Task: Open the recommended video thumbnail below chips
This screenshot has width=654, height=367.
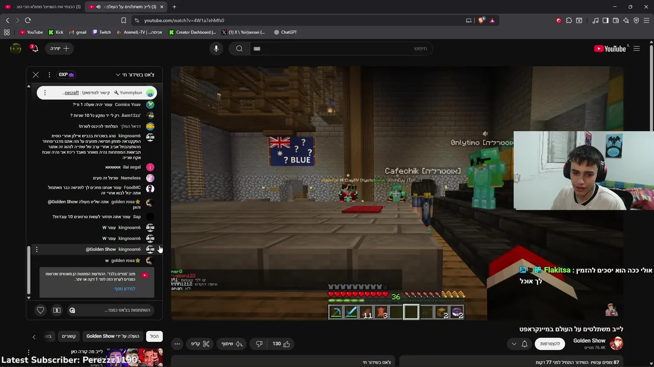Action: [134, 357]
